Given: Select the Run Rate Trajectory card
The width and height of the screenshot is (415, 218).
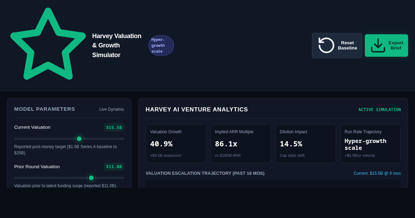Looking at the screenshot, I should point(370,144).
